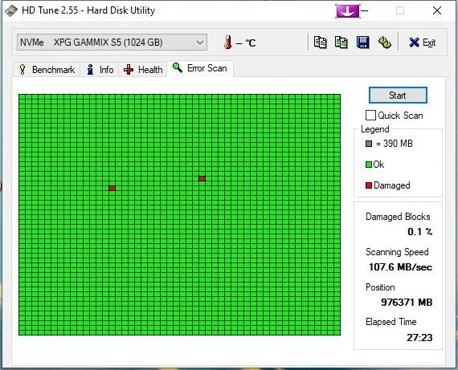Open the Info tab
This screenshot has width=458, height=370.
click(x=100, y=70)
